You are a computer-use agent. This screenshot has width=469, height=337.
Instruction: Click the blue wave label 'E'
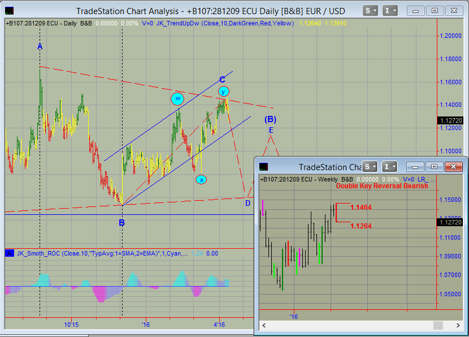point(271,130)
